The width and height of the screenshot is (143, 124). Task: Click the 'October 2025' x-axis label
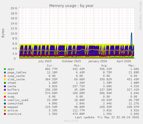pos(71,61)
